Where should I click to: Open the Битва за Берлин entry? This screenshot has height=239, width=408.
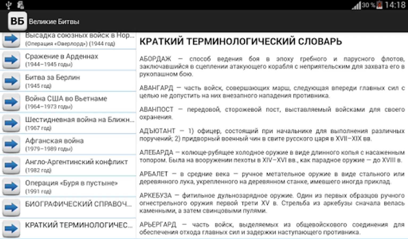(x=68, y=81)
